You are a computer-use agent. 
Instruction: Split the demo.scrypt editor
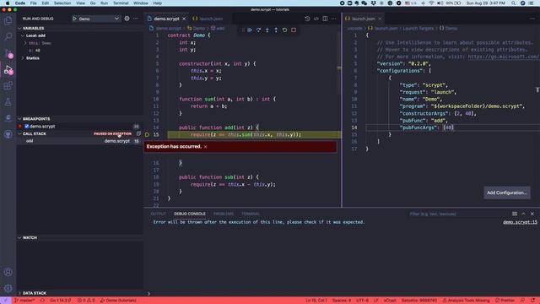325,19
